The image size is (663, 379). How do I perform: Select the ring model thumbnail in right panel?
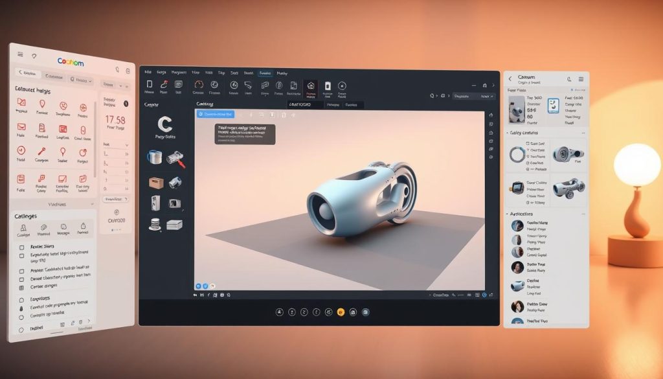pyautogui.click(x=517, y=154)
